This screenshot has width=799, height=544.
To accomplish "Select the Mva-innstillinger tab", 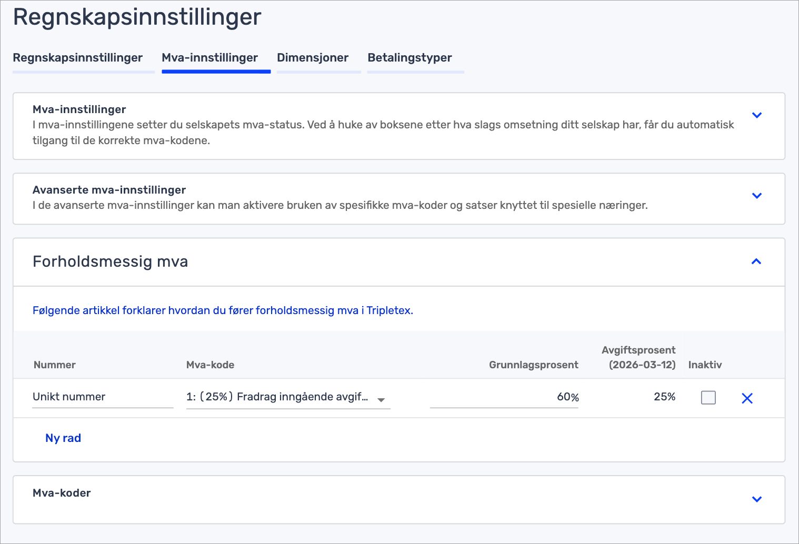I will (209, 58).
